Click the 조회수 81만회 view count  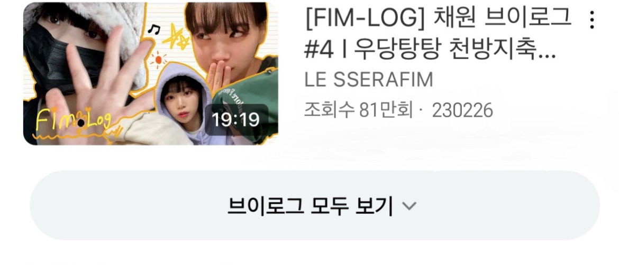pyautogui.click(x=358, y=111)
